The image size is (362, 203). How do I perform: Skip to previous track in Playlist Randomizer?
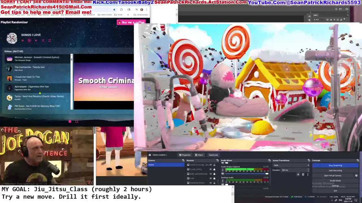tap(22, 41)
